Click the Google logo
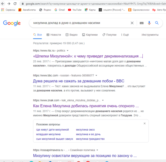This screenshot has height=162, width=166. (12, 23)
